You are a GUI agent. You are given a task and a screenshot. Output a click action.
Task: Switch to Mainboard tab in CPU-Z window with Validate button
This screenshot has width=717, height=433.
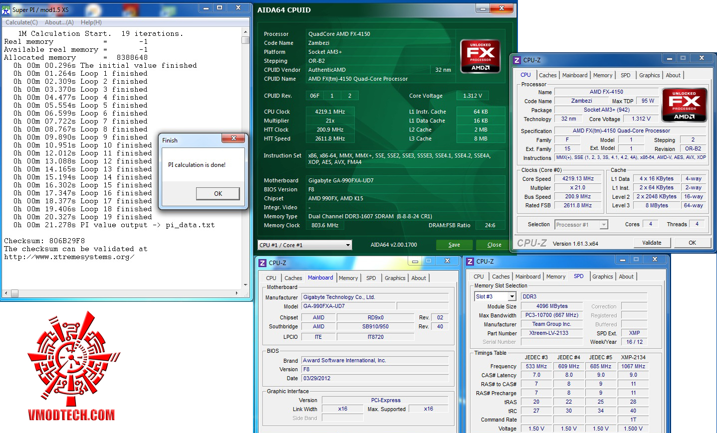tap(575, 75)
